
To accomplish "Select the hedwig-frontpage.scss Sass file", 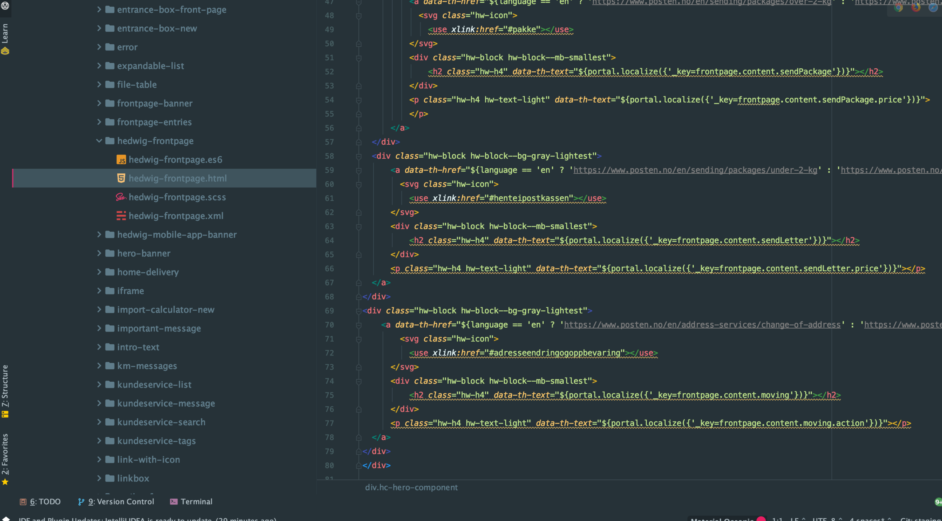I will 177,197.
